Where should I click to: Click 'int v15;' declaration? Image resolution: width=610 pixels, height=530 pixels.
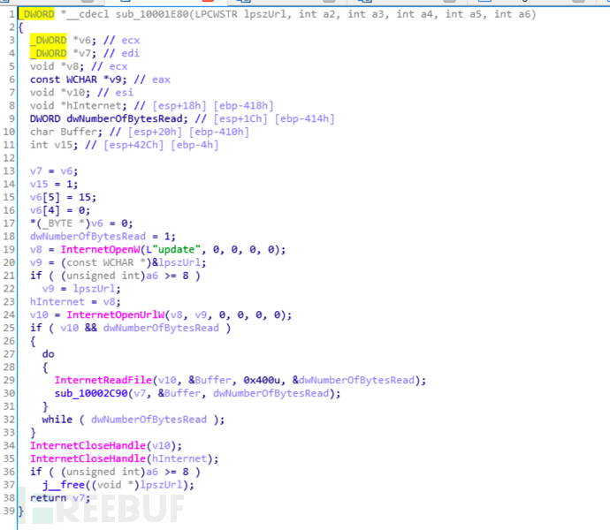coord(54,145)
